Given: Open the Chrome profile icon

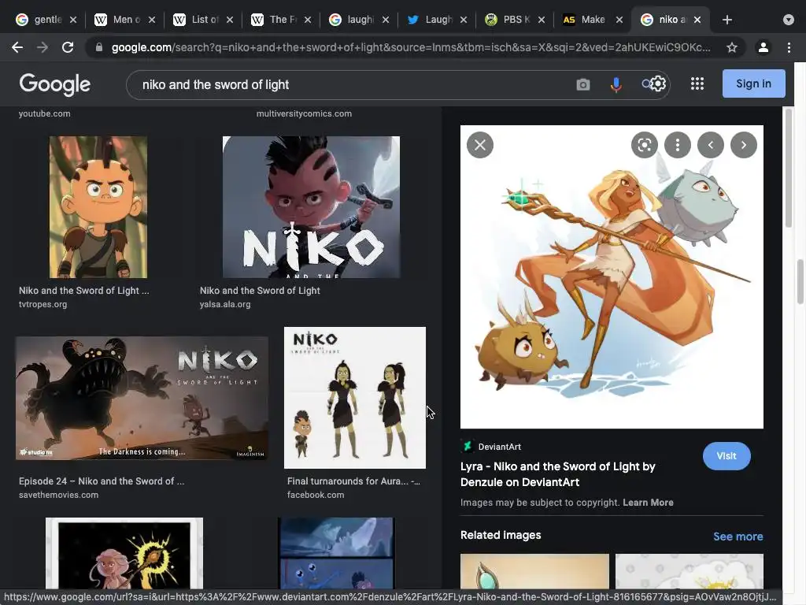Looking at the screenshot, I should [x=763, y=47].
